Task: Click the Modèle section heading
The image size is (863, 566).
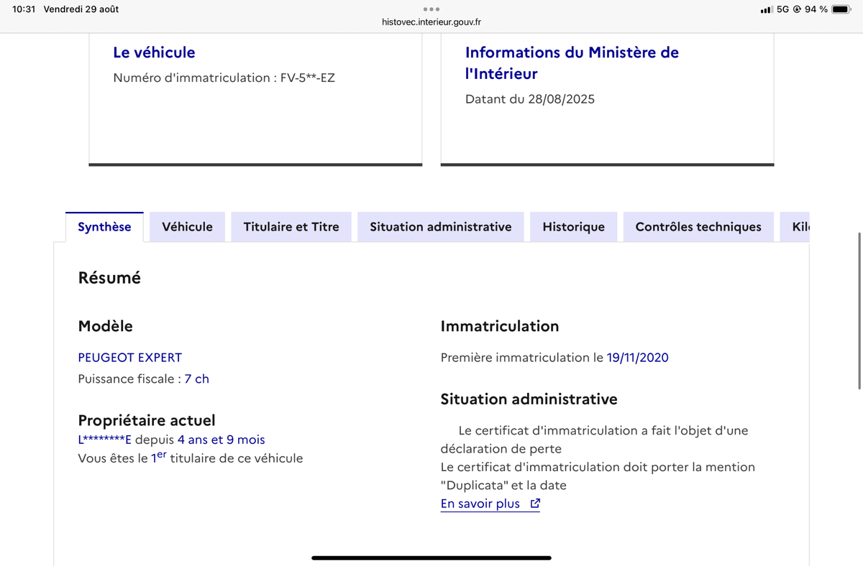Action: pos(106,326)
